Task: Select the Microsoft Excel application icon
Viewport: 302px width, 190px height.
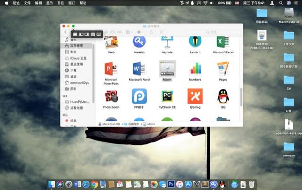Action: click(x=223, y=42)
